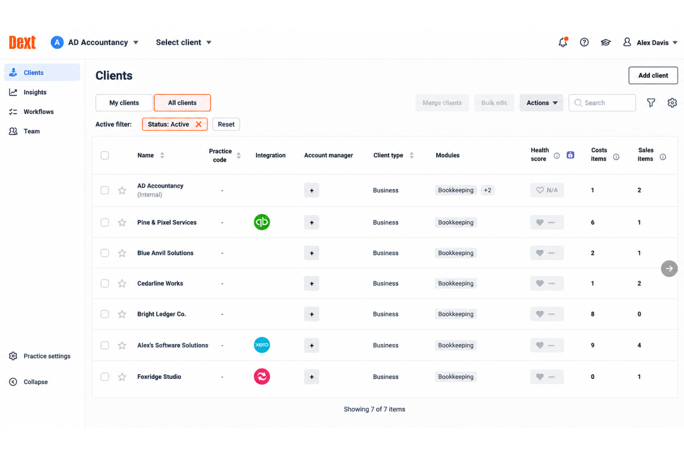Toggle the select-all clients checkbox
This screenshot has height=456, width=684.
coord(105,155)
